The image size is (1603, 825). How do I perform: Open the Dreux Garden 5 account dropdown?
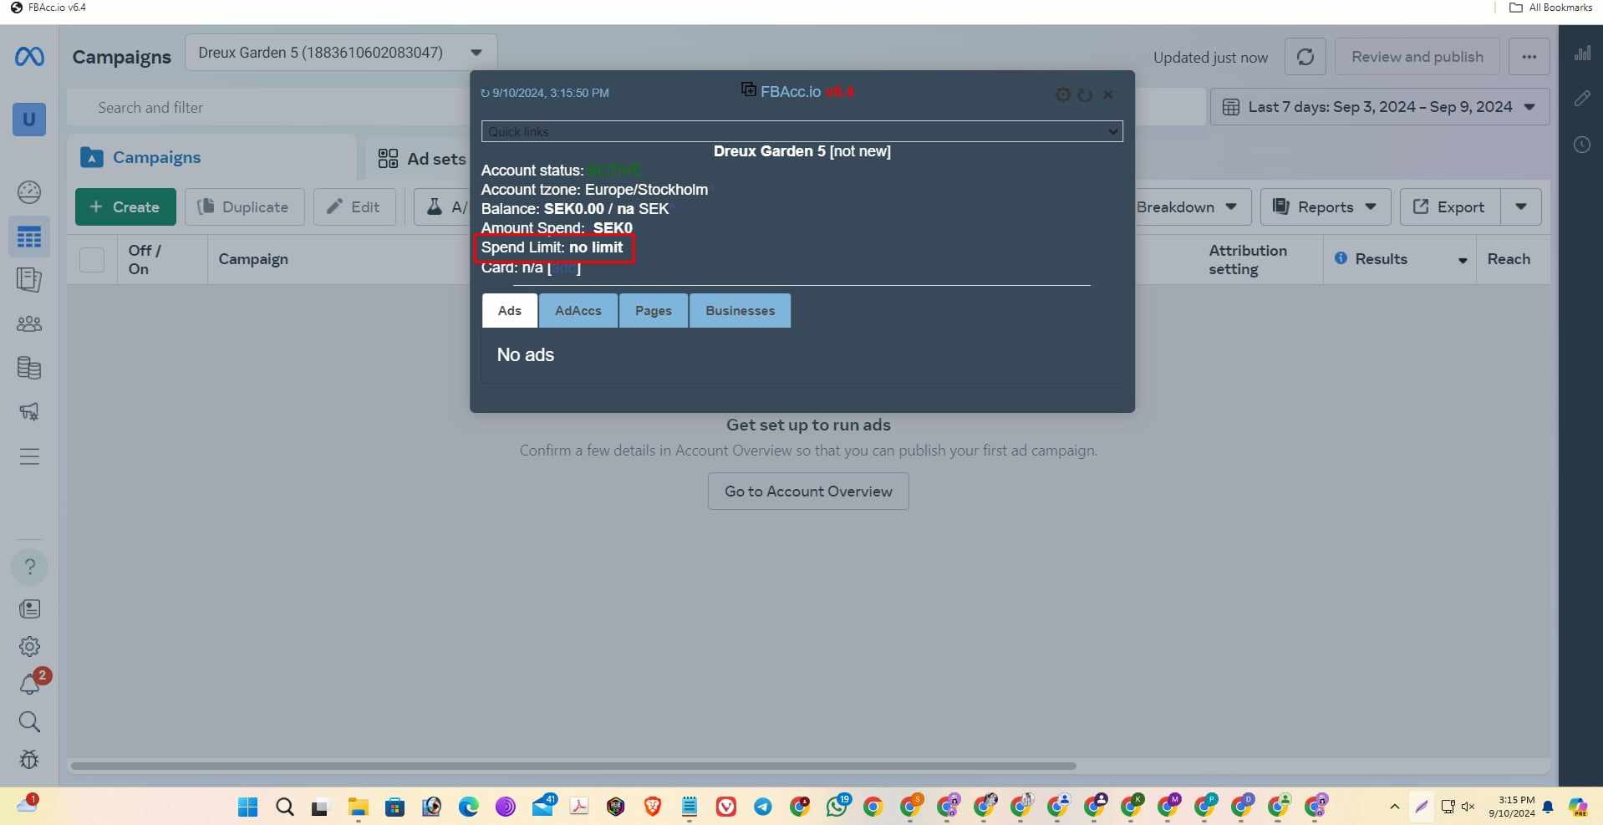[341, 53]
